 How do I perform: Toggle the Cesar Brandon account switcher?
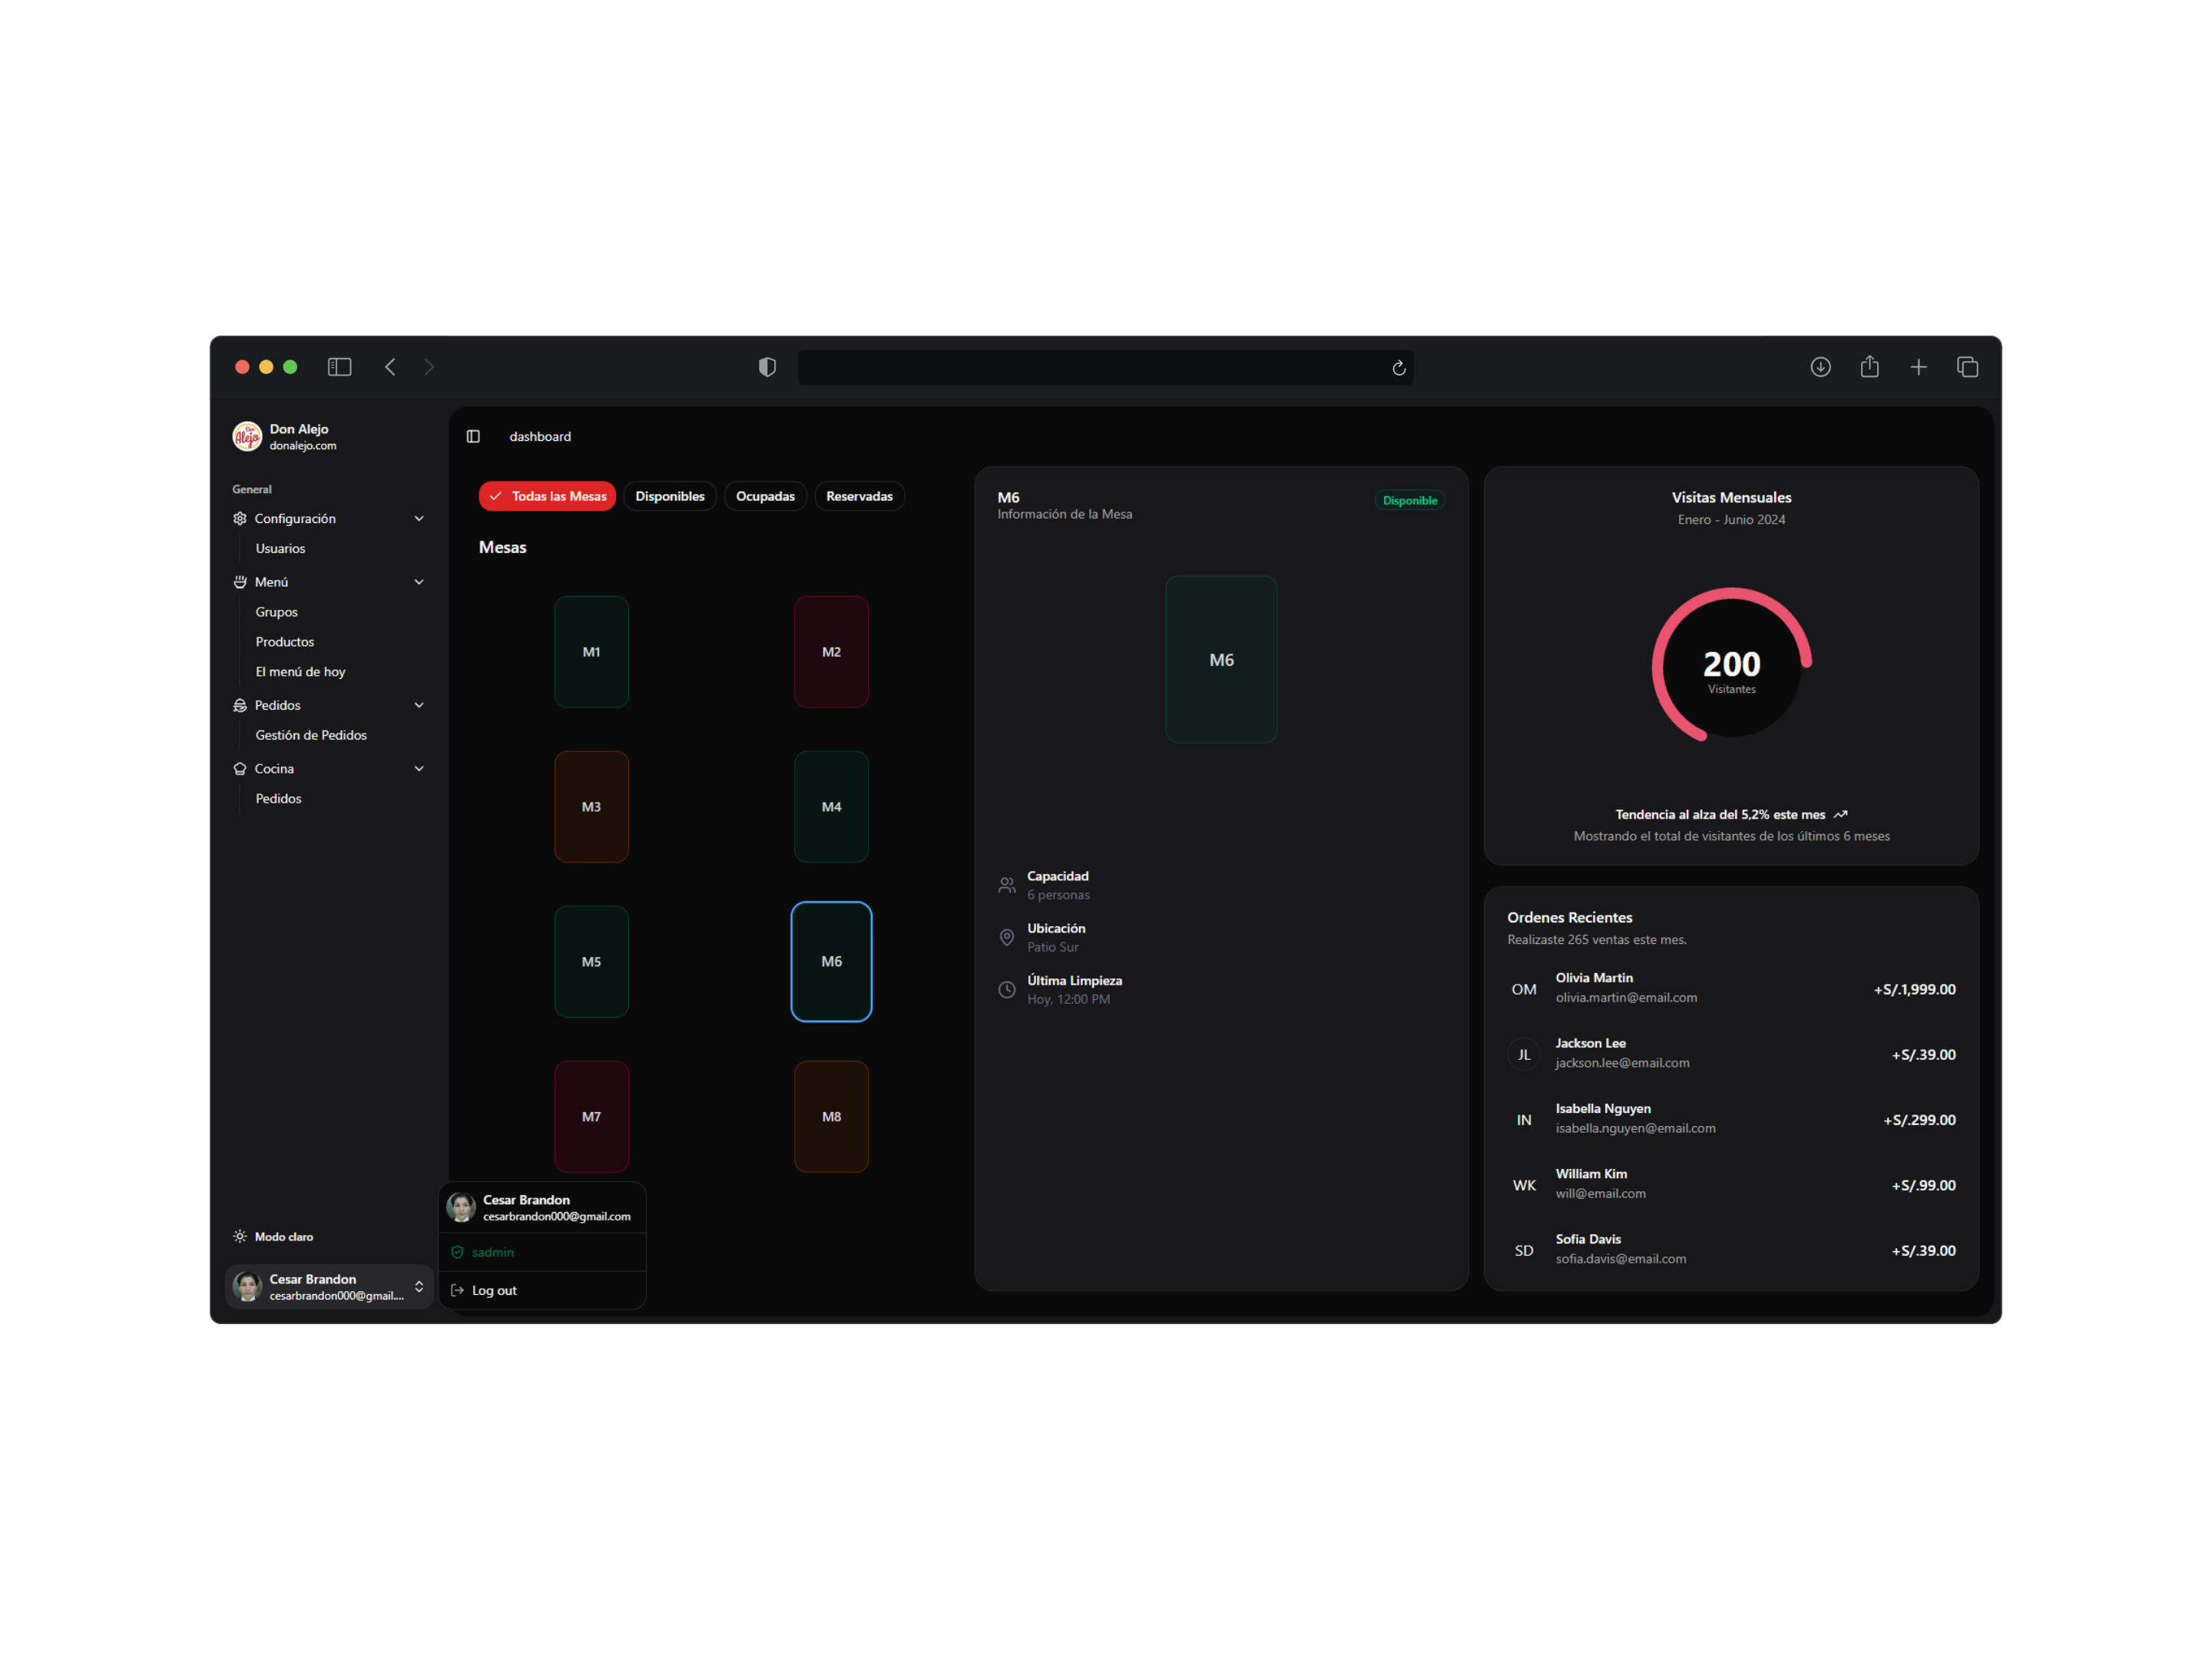329,1286
